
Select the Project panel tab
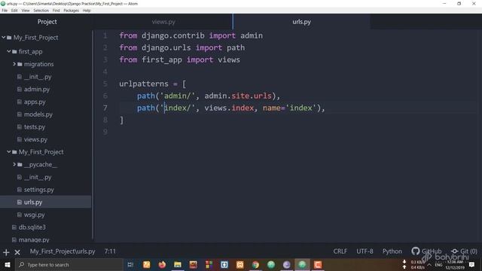(x=47, y=22)
